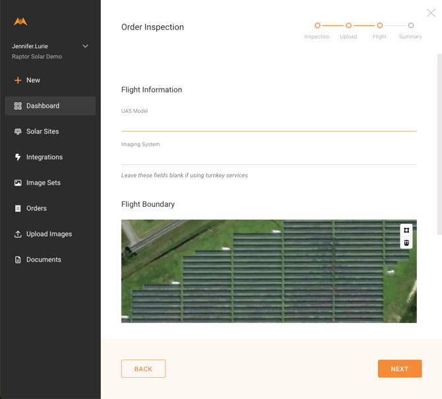Screen dimensions: 442x399
Task: Go to the Upload step circle
Action: 348,26
